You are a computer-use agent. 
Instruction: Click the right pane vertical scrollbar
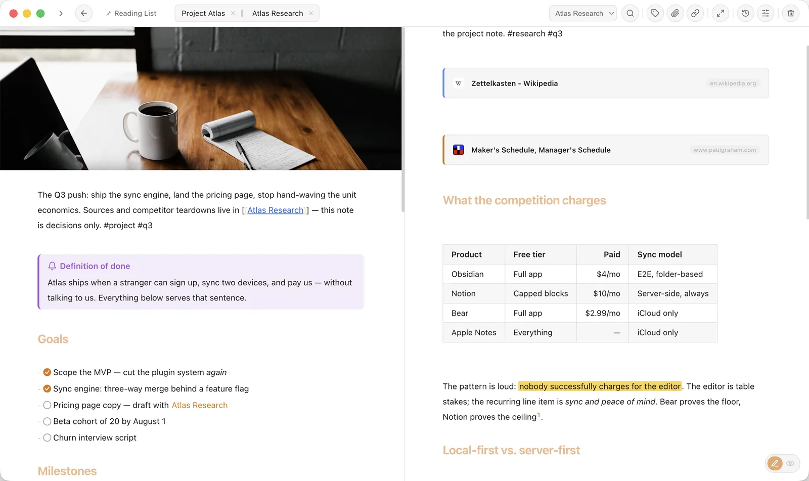(x=807, y=133)
